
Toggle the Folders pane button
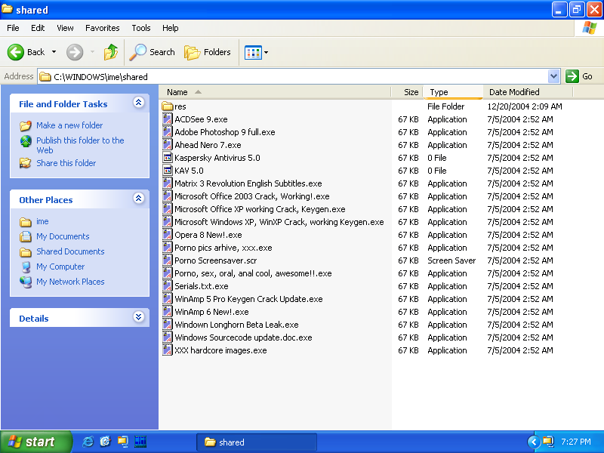coord(208,52)
